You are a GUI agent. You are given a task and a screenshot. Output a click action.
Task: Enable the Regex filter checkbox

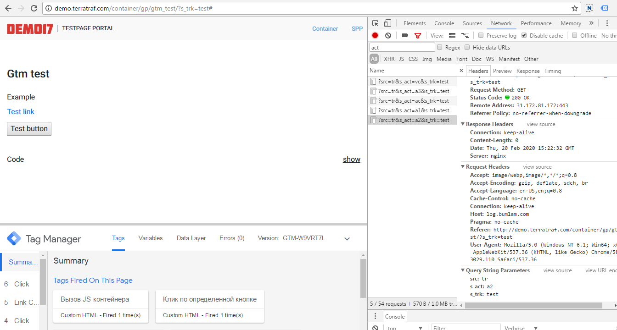[440, 47]
